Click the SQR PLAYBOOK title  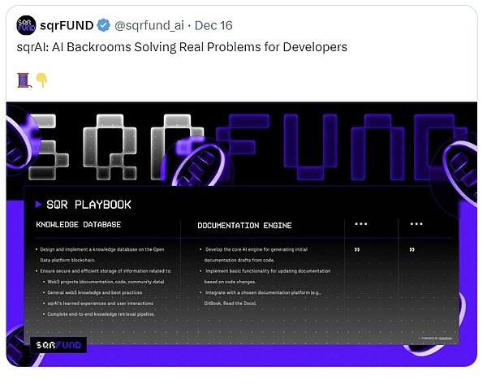[88, 205]
